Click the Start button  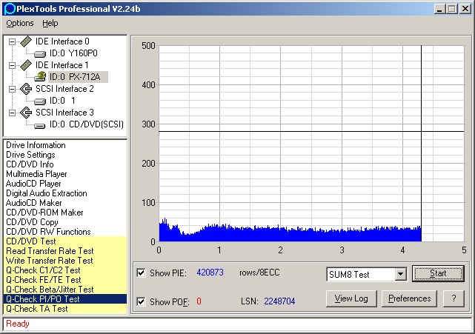[438, 274]
